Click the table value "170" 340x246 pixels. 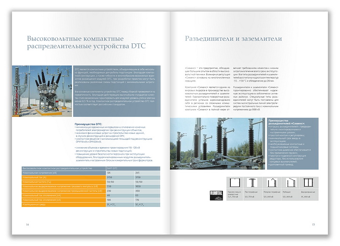137,200
